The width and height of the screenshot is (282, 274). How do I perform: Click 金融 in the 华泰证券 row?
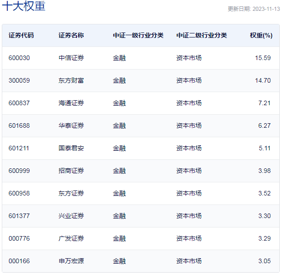[x=119, y=125]
